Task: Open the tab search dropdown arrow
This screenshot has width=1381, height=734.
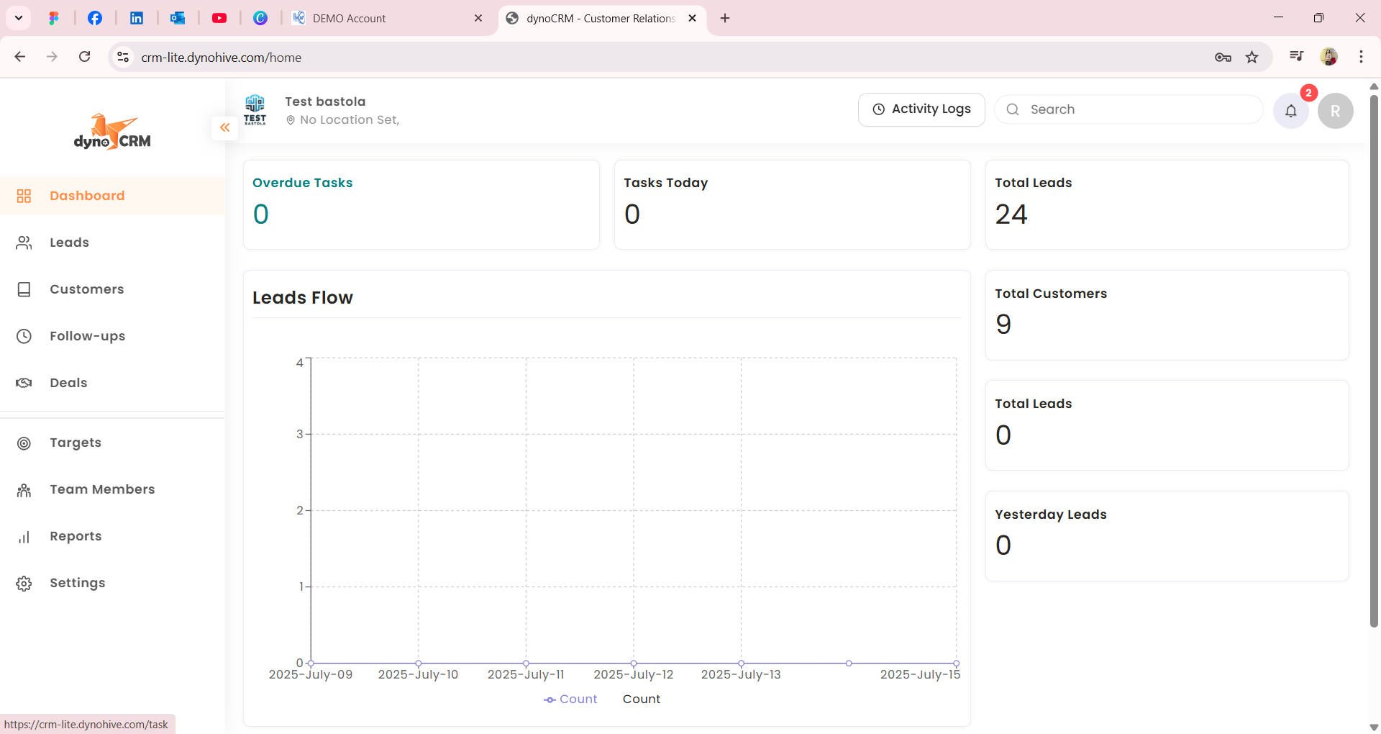Action: tap(19, 18)
